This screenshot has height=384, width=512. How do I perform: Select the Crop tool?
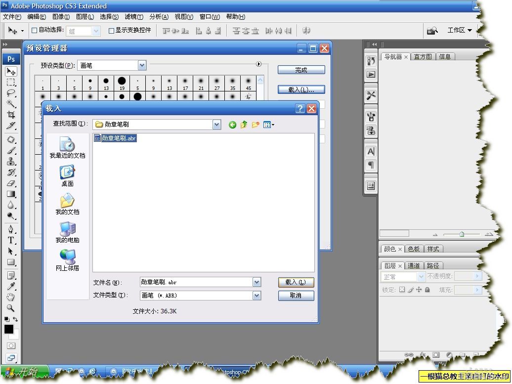[x=11, y=114]
